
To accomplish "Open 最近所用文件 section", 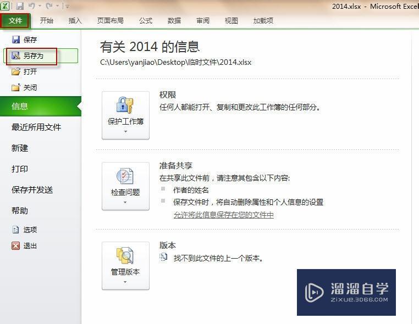I will pyautogui.click(x=36, y=127).
